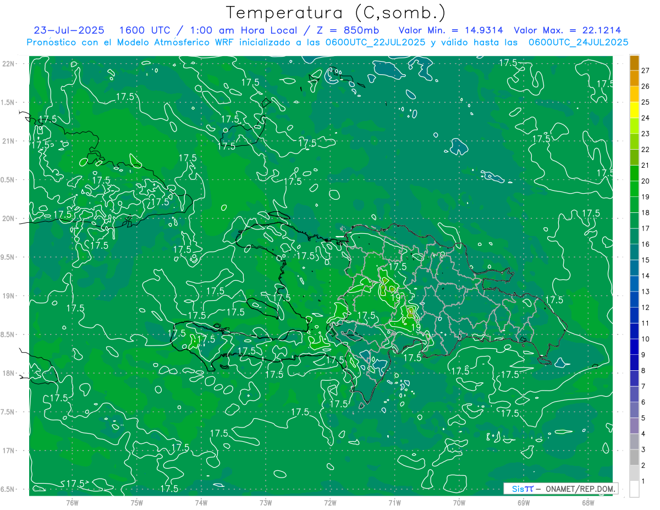Select the 0600UTC_24JUL2025 valid-until timestamp
The width and height of the screenshot is (660, 510).
tap(578, 42)
